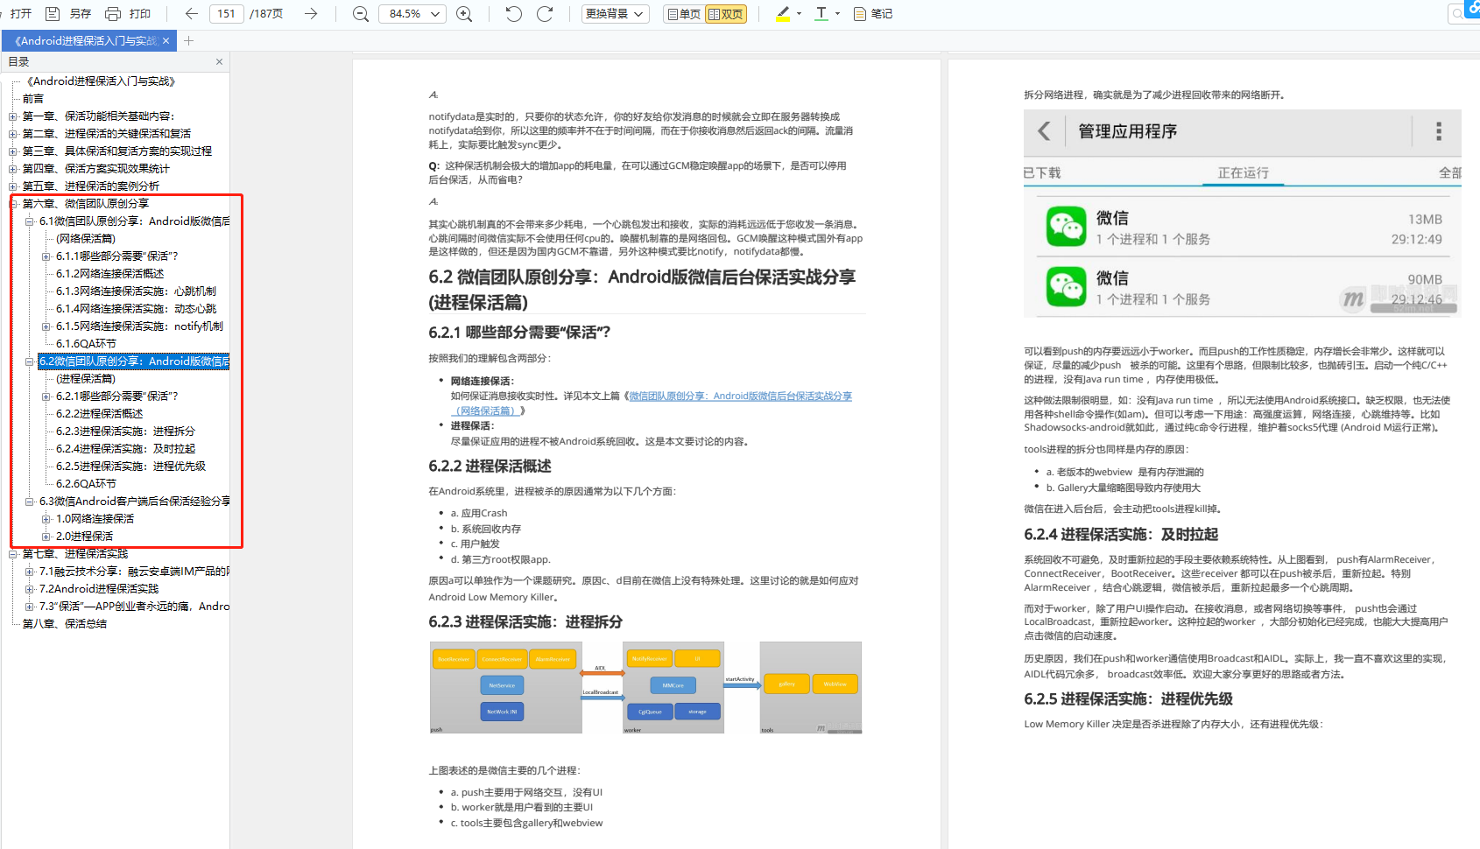Image resolution: width=1480 pixels, height=849 pixels.
Task: Select 6.2.4进程保活实施：及时拉起
Action: click(x=125, y=449)
